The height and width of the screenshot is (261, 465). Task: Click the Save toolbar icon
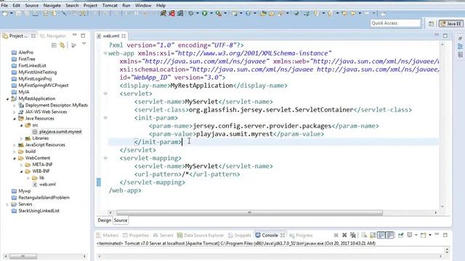click(18, 14)
